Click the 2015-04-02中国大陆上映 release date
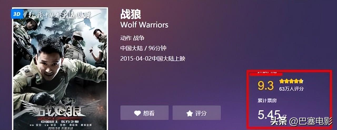The height and width of the screenshot is (130, 337). click(153, 58)
